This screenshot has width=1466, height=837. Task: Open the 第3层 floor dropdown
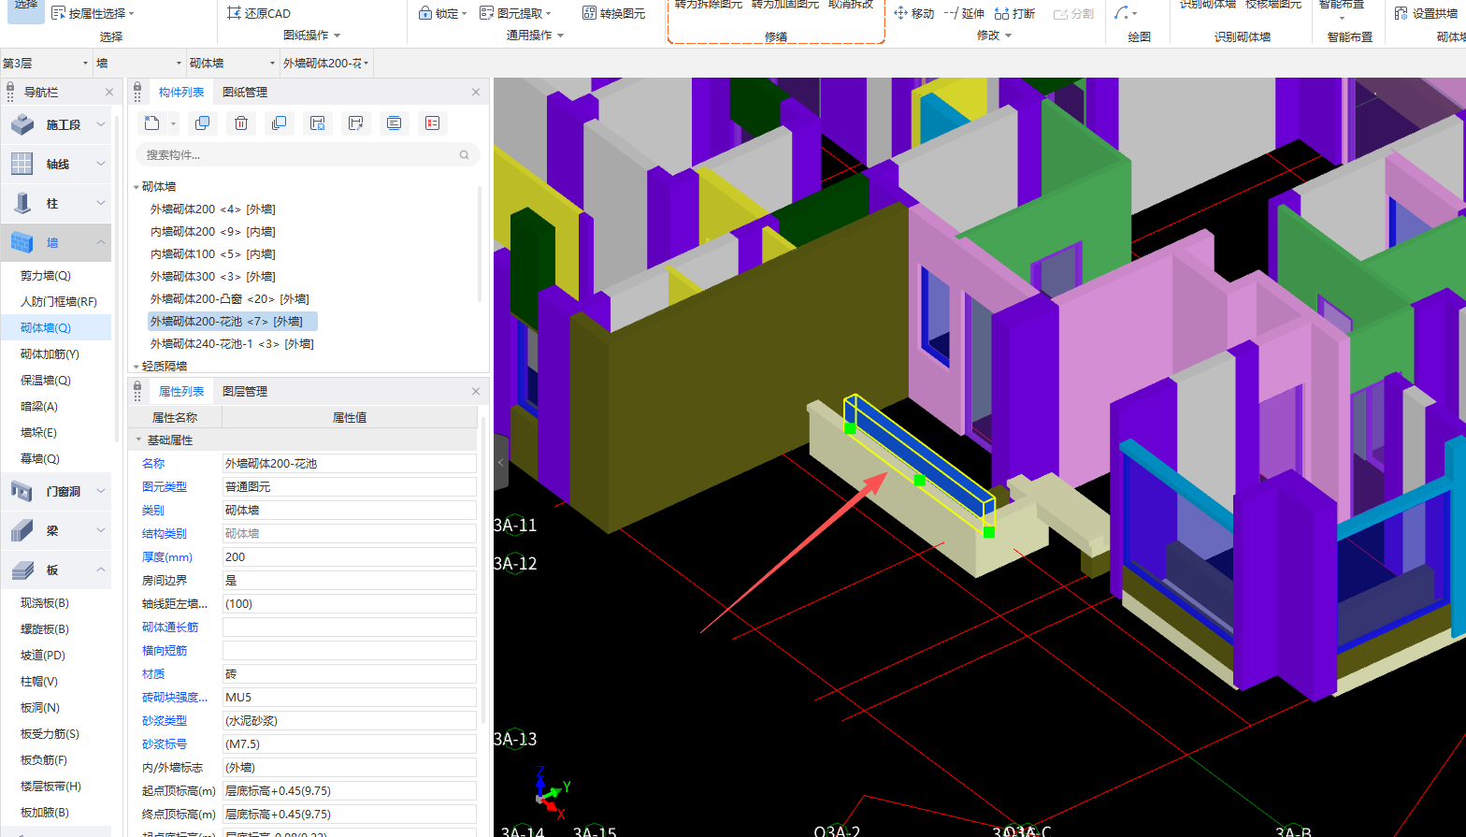click(85, 64)
